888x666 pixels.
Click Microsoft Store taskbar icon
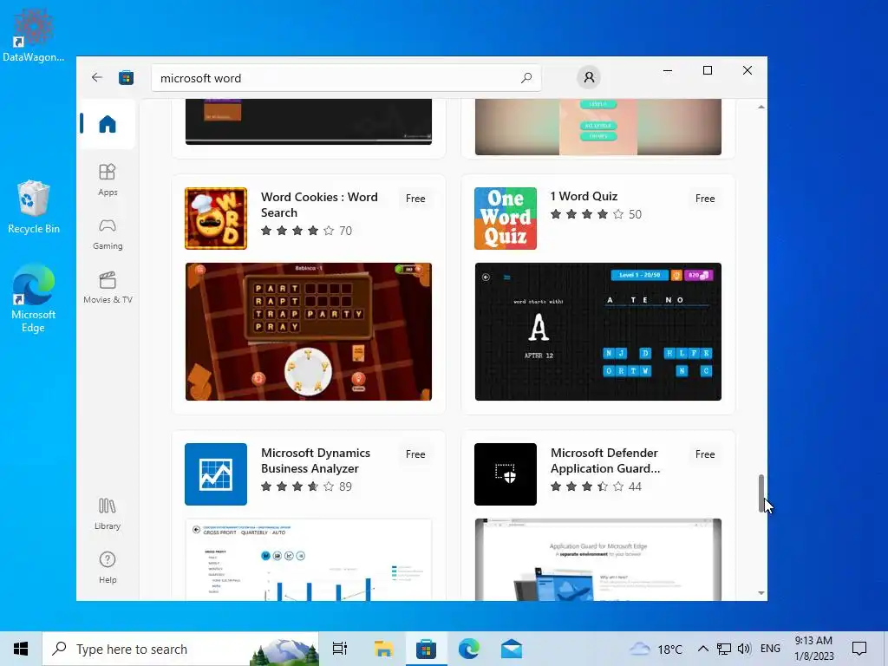point(426,649)
